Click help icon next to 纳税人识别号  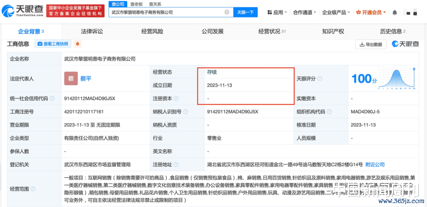[x=185, y=112]
